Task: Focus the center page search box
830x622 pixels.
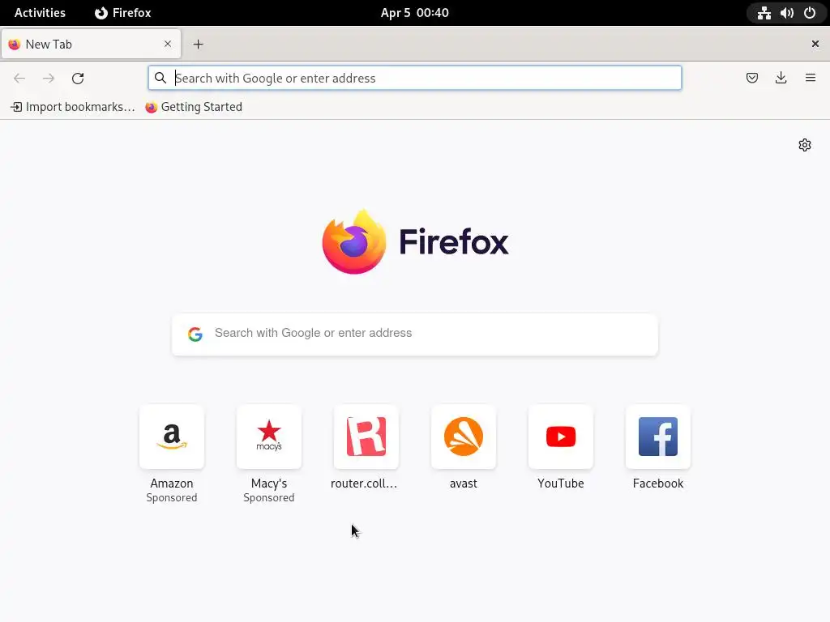Action: (x=415, y=334)
